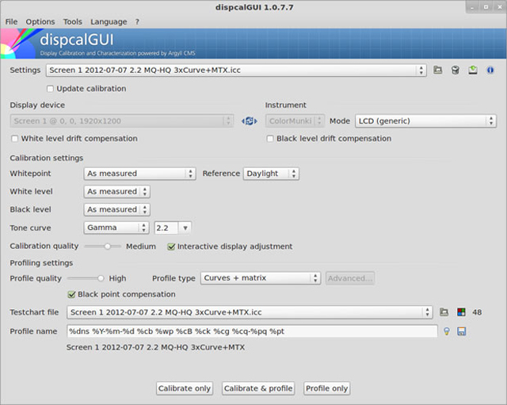Browse for a testchart file
Image resolution: width=507 pixels, height=405 pixels.
coord(444,312)
